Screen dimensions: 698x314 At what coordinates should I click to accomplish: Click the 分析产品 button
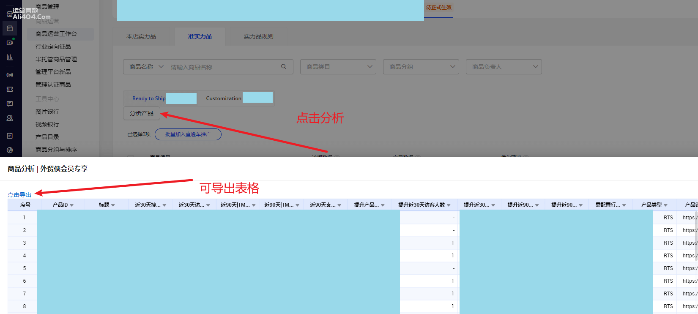(x=142, y=113)
